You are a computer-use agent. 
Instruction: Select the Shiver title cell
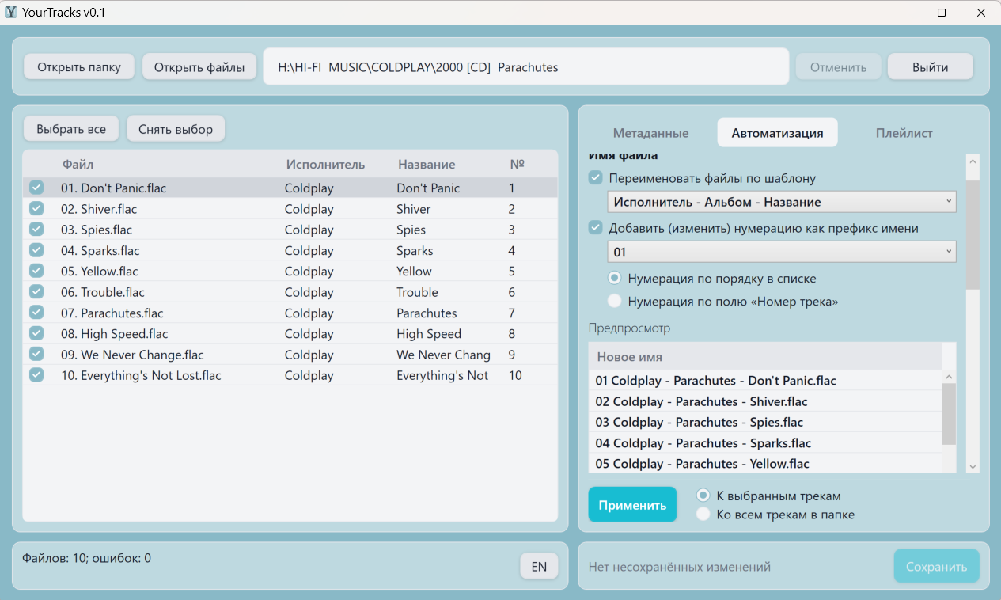click(414, 209)
